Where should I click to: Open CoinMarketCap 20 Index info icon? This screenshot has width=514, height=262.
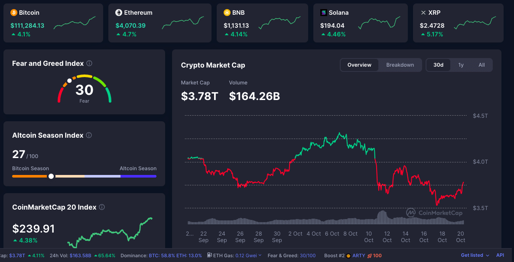102,207
